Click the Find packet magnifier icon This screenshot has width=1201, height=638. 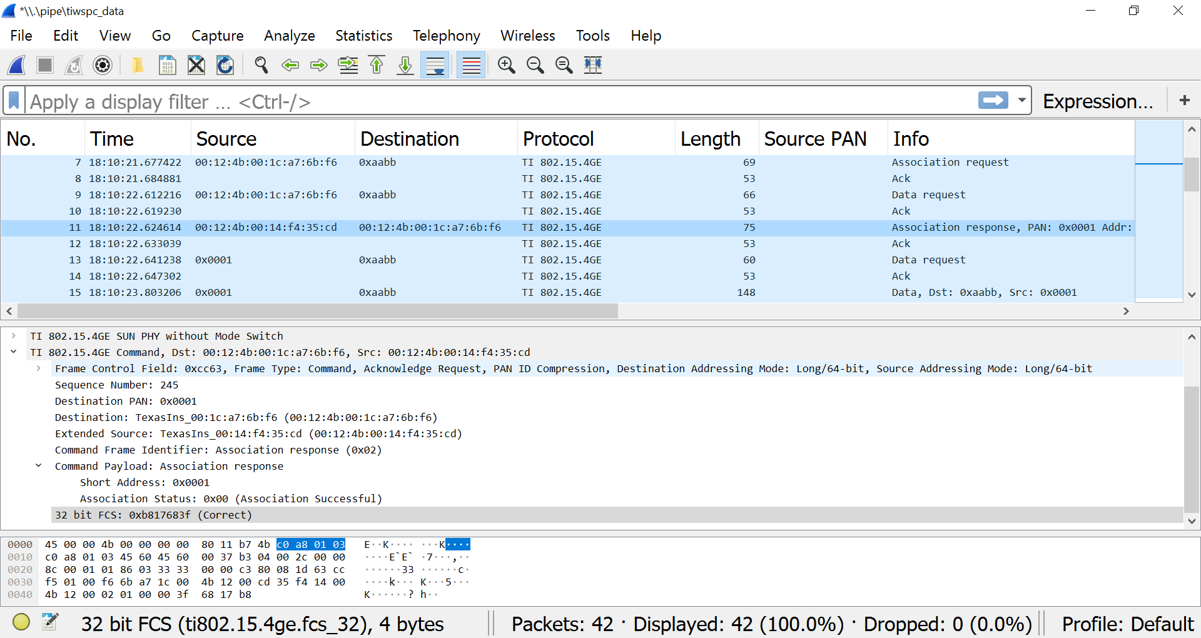(x=261, y=65)
